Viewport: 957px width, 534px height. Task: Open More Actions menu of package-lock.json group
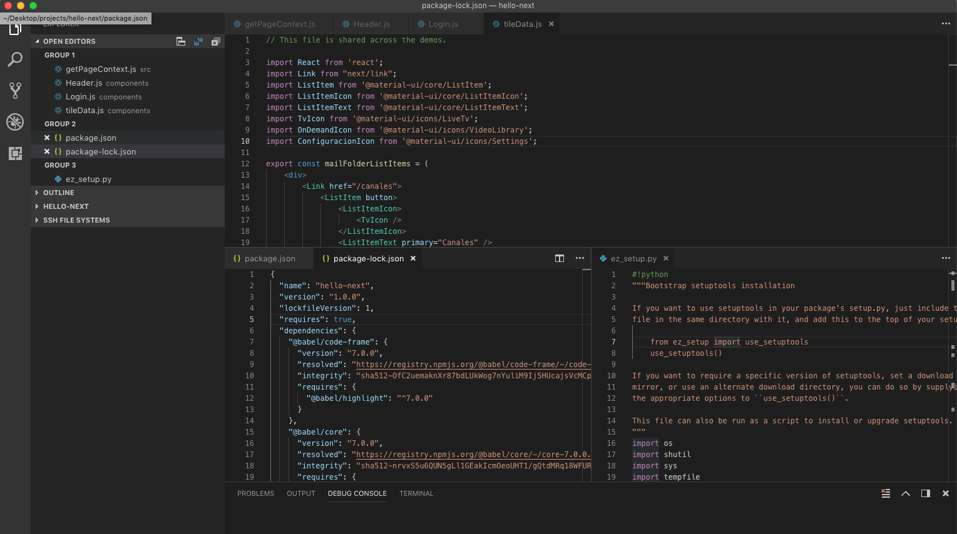[580, 258]
